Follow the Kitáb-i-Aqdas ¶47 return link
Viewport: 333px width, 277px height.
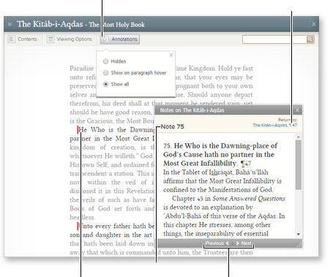pyautogui.click(x=274, y=125)
